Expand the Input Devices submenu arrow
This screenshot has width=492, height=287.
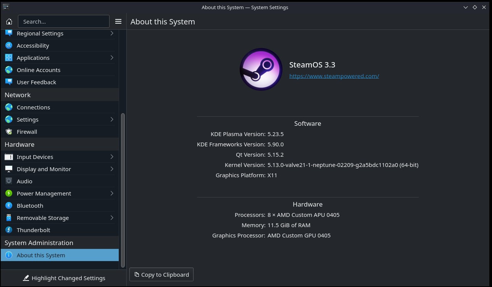pos(112,157)
